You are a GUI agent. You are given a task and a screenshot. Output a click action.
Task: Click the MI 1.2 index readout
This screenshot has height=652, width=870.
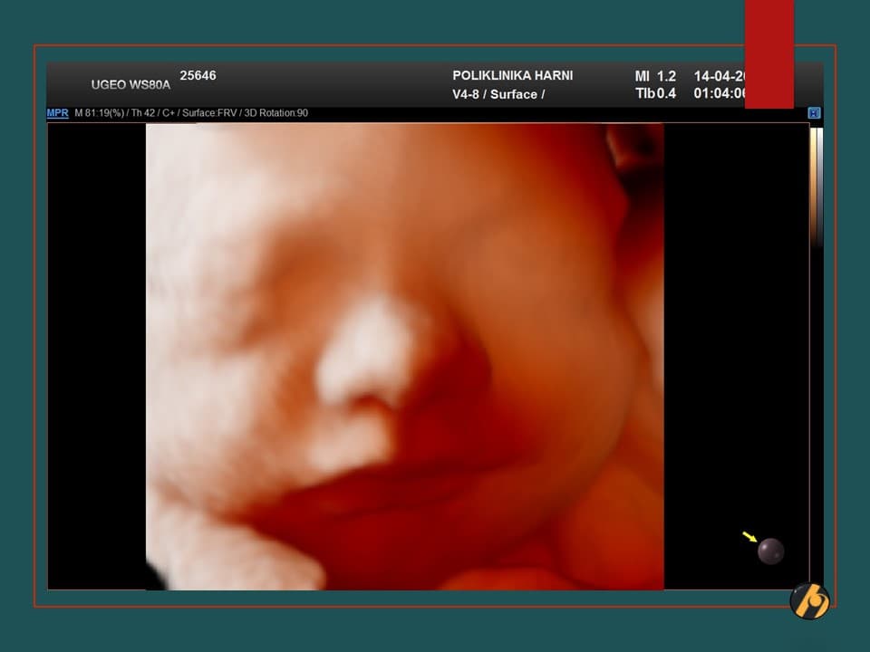(655, 76)
